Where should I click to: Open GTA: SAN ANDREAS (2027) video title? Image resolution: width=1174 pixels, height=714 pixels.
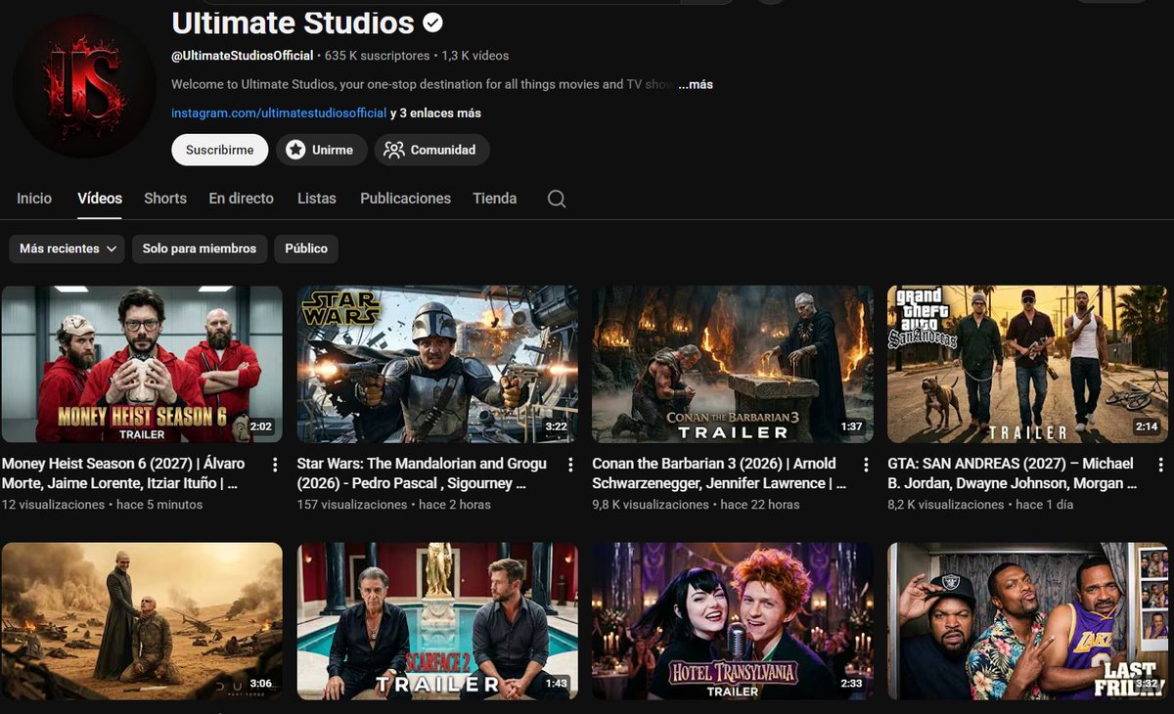pos(1013,473)
